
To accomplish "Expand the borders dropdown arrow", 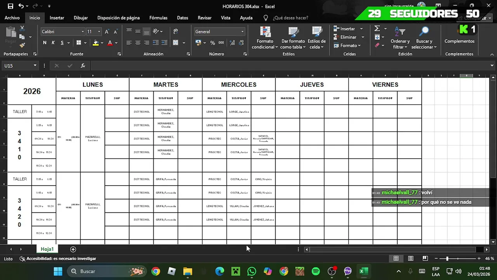I will (x=85, y=43).
